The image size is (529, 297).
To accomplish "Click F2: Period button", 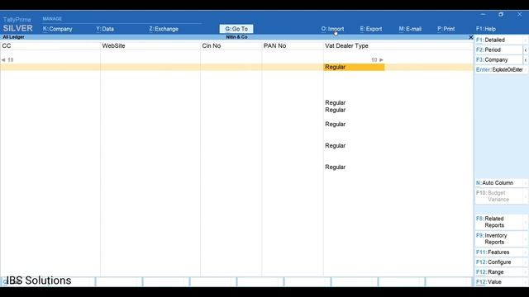I will point(499,49).
